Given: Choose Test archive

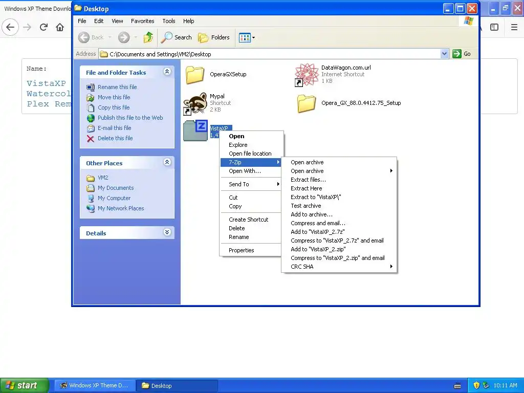Looking at the screenshot, I should (339, 206).
